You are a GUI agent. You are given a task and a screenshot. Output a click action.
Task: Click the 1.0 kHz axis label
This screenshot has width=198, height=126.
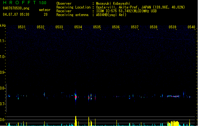click(3, 57)
